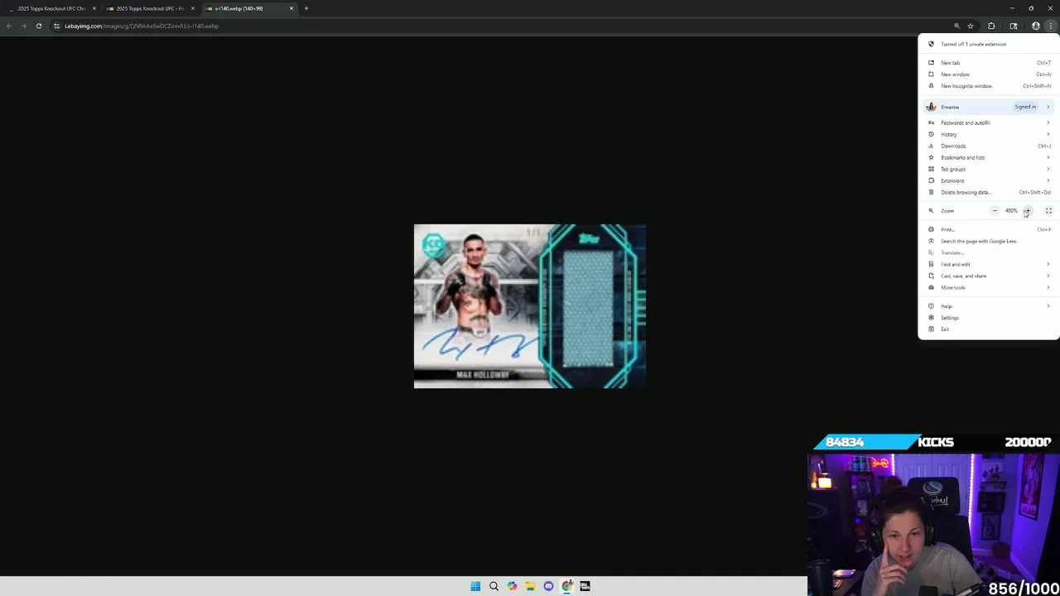Expand the Tab groups submenu

[989, 169]
